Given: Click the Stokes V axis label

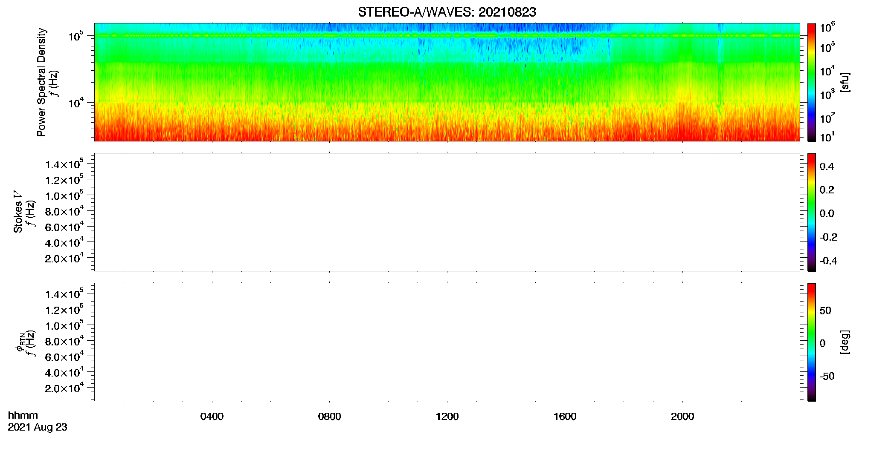Looking at the screenshot, I should (x=18, y=211).
